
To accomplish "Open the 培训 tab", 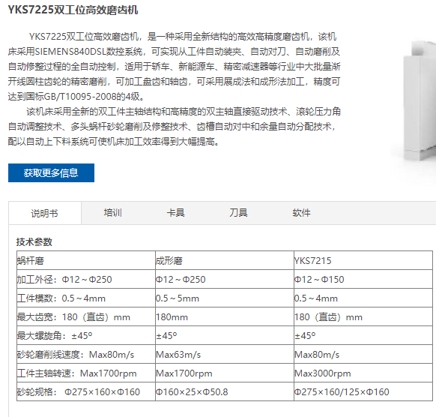I will coord(112,213).
